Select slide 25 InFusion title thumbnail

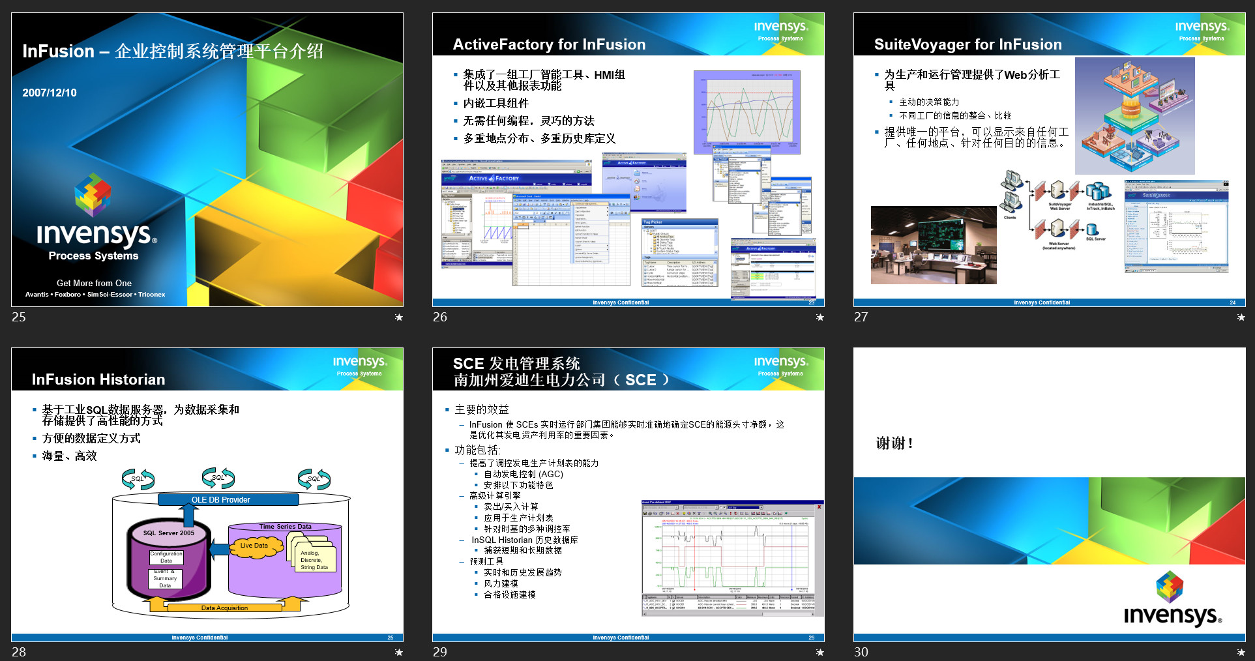[x=207, y=160]
